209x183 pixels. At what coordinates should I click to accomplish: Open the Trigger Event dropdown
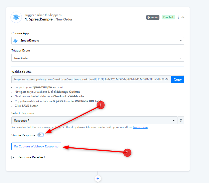click(98, 58)
